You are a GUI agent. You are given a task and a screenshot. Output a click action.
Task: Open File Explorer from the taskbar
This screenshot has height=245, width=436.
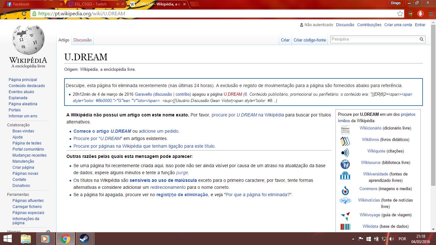click(x=26, y=239)
